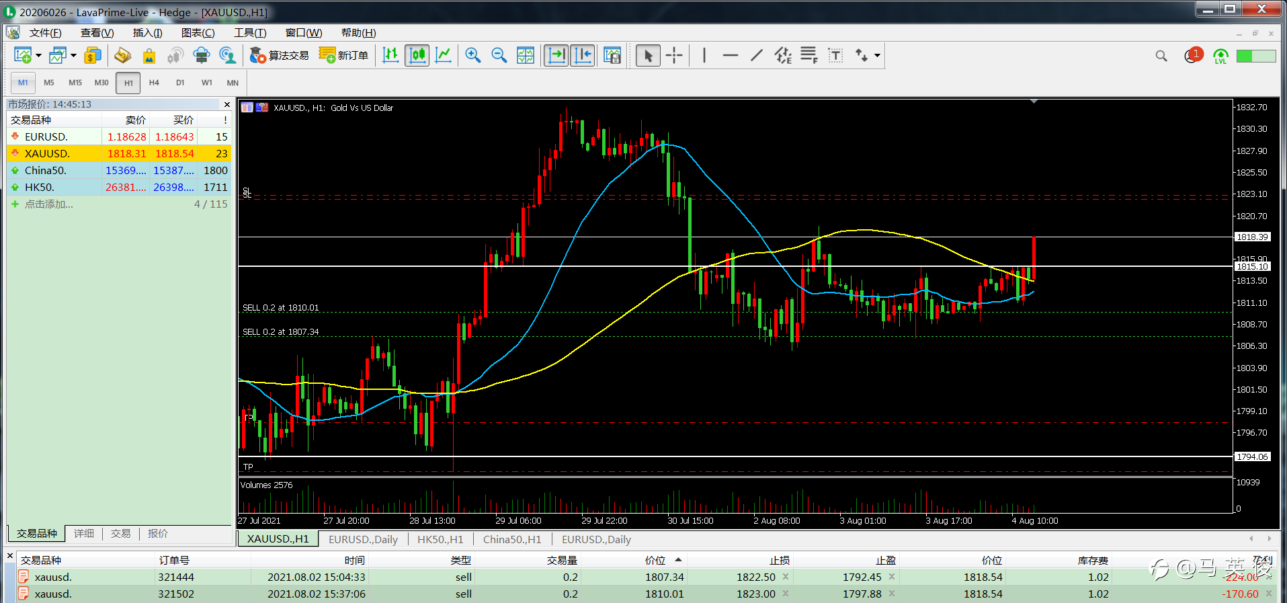Switch chart to M30 timeframe

pyautogui.click(x=101, y=83)
